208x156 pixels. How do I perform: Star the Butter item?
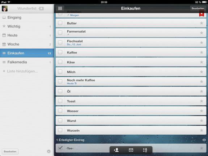pos(201,23)
